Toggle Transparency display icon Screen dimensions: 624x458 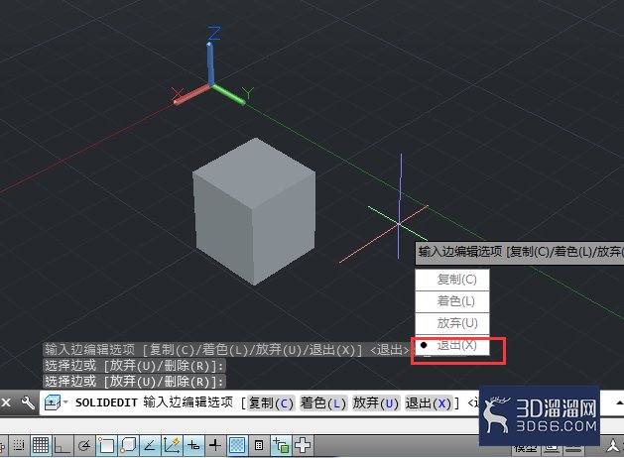coord(237,445)
